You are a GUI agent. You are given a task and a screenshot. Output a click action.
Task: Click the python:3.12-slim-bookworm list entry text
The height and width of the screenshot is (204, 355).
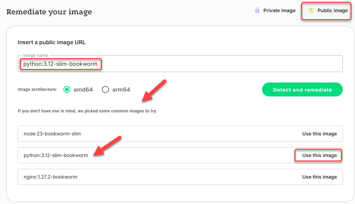pos(56,155)
